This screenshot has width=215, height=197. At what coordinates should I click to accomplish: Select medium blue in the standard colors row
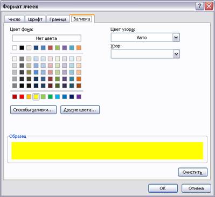point(65,97)
